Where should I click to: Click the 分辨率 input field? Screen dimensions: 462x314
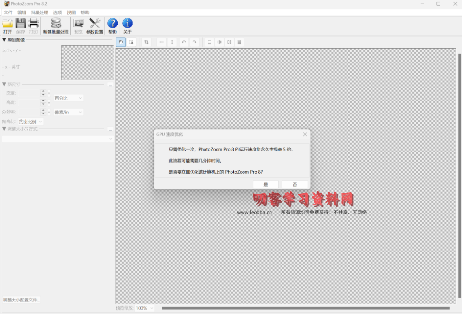(29, 112)
